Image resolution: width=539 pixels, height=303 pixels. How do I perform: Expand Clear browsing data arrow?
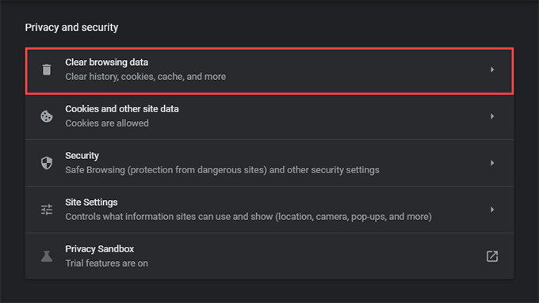coord(492,70)
